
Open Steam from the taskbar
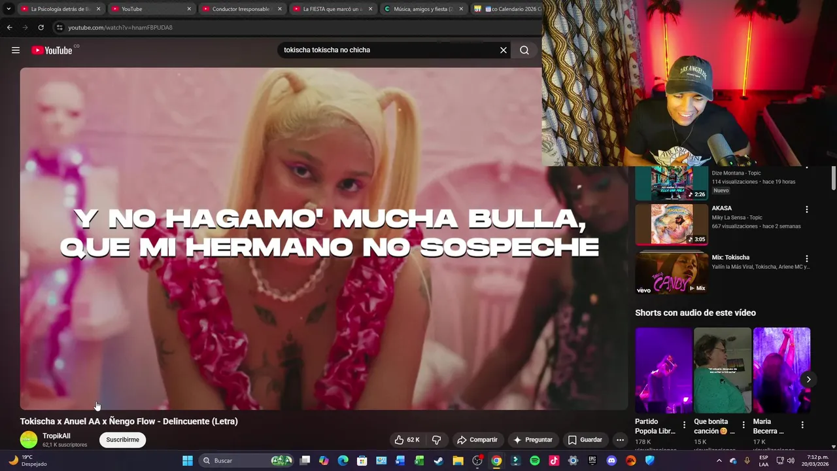438,461
